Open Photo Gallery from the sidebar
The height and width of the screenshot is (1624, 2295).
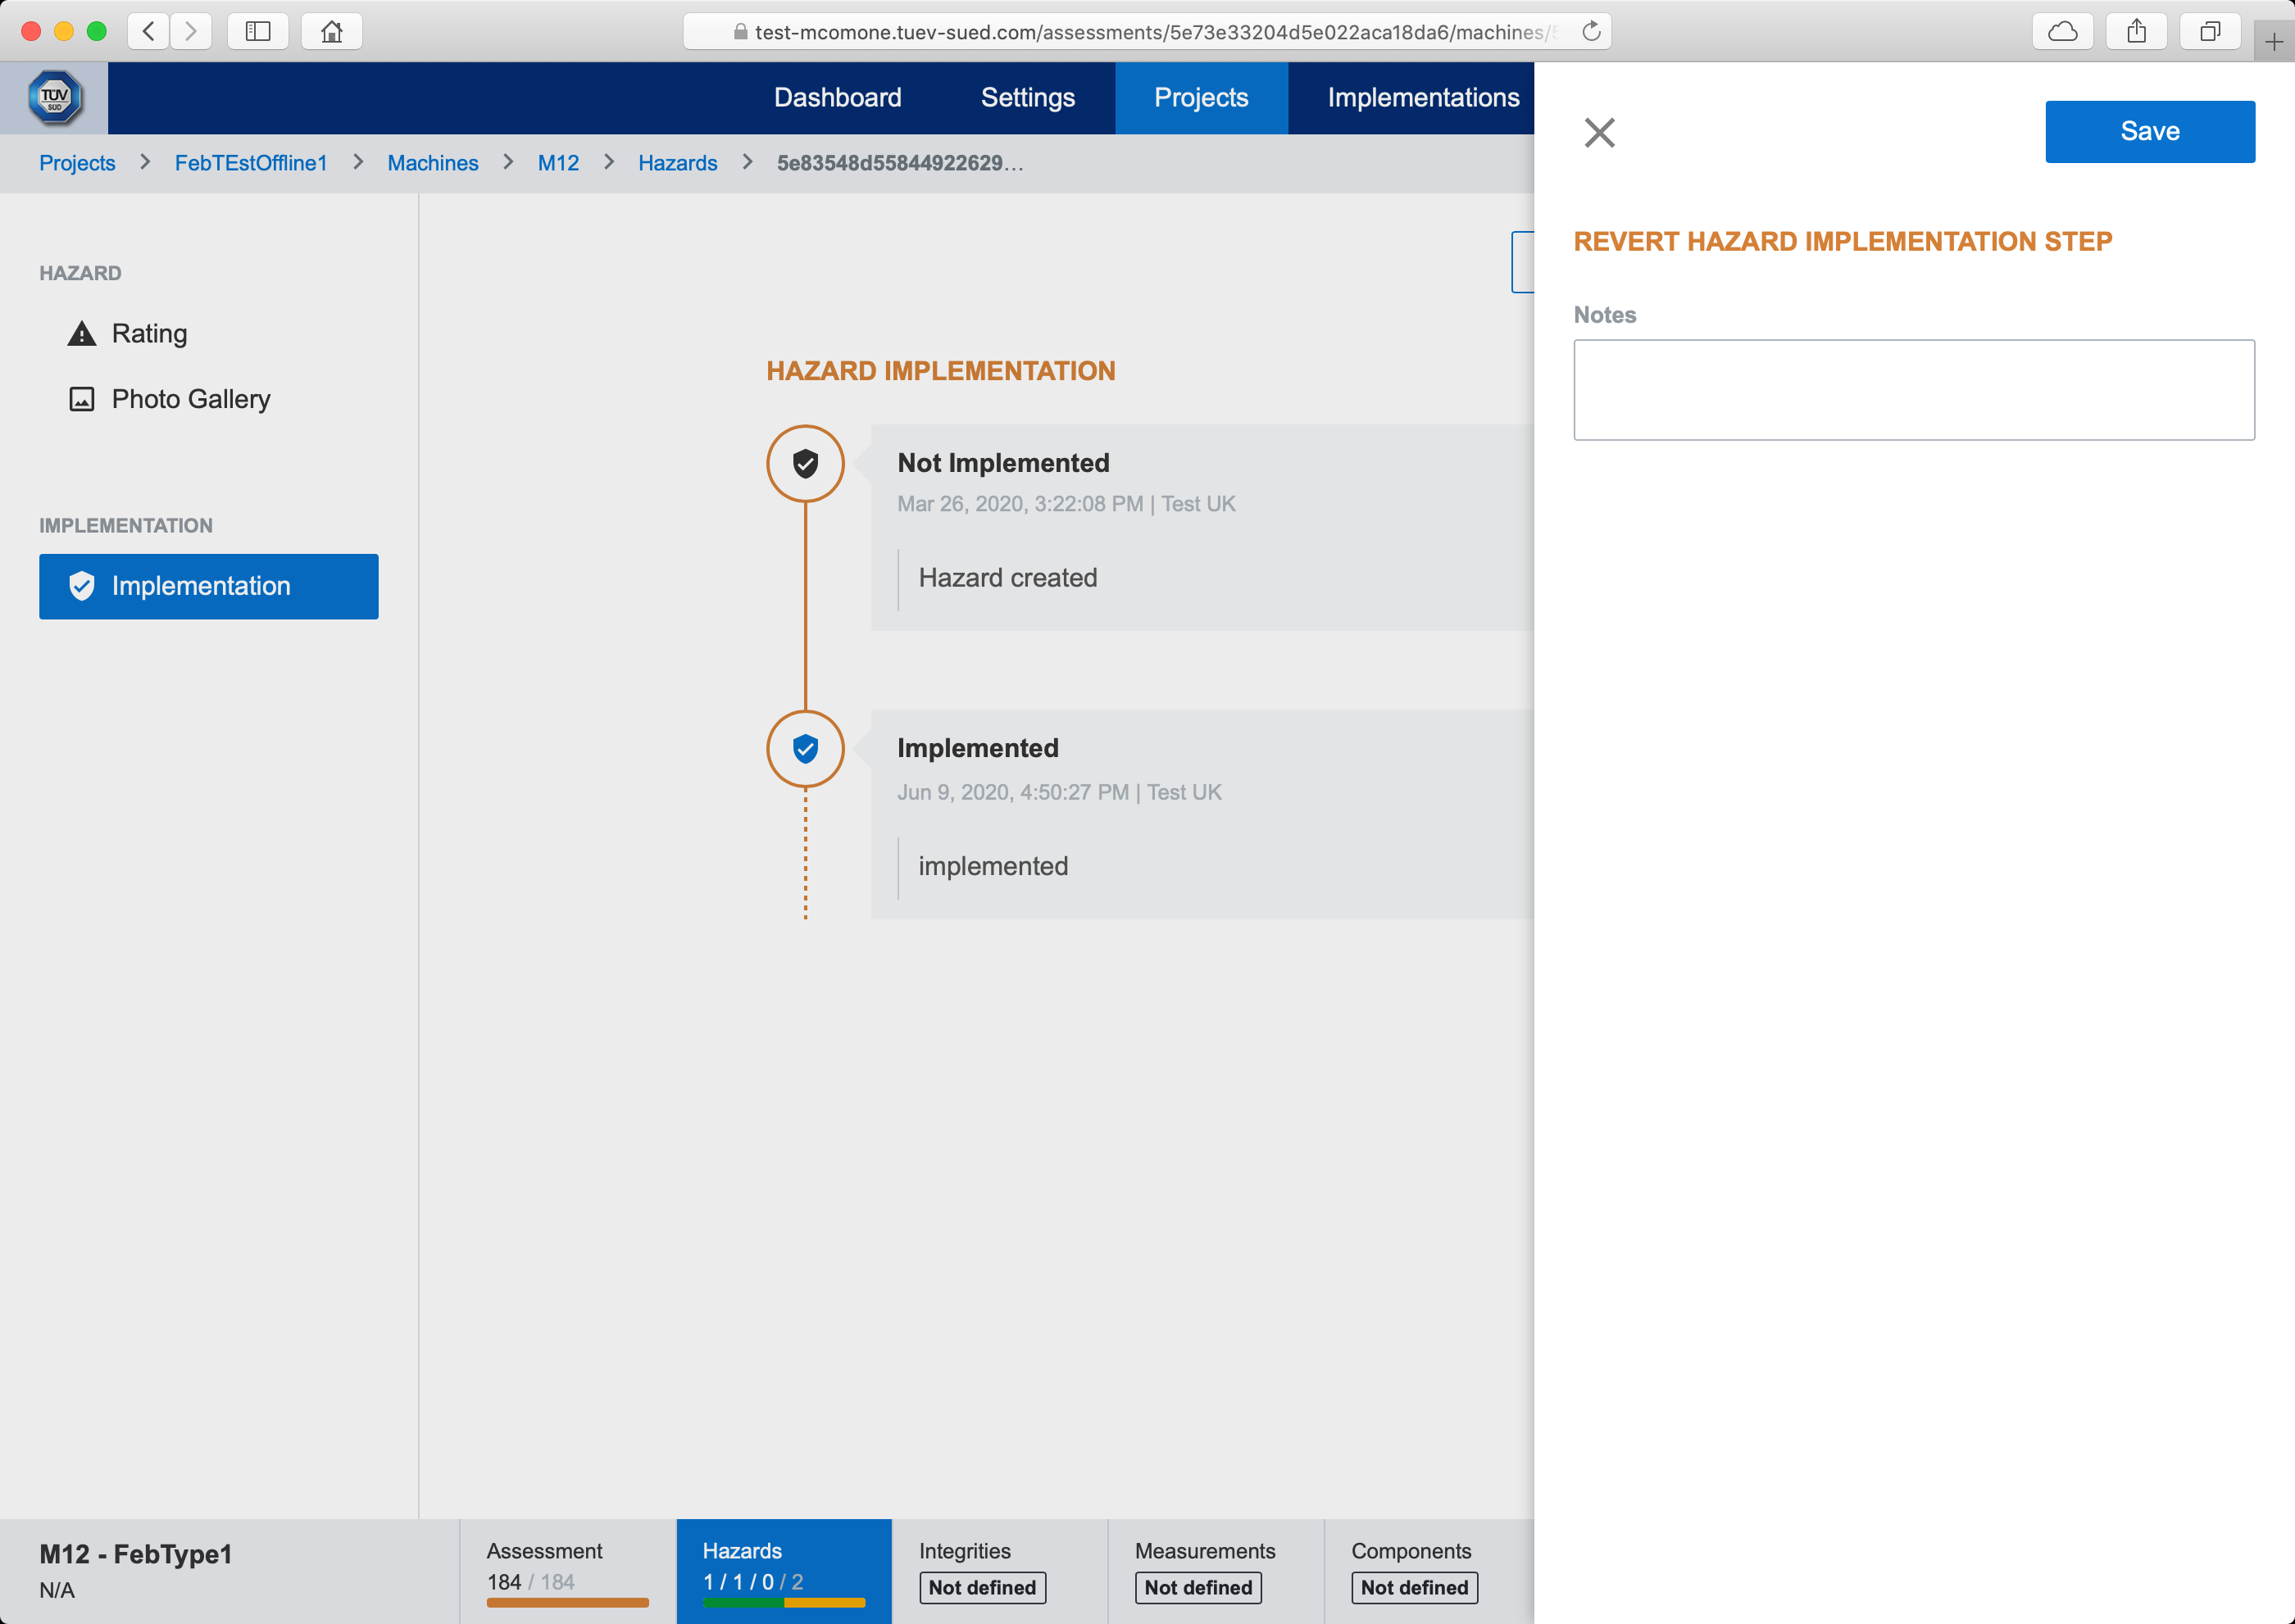(x=190, y=399)
